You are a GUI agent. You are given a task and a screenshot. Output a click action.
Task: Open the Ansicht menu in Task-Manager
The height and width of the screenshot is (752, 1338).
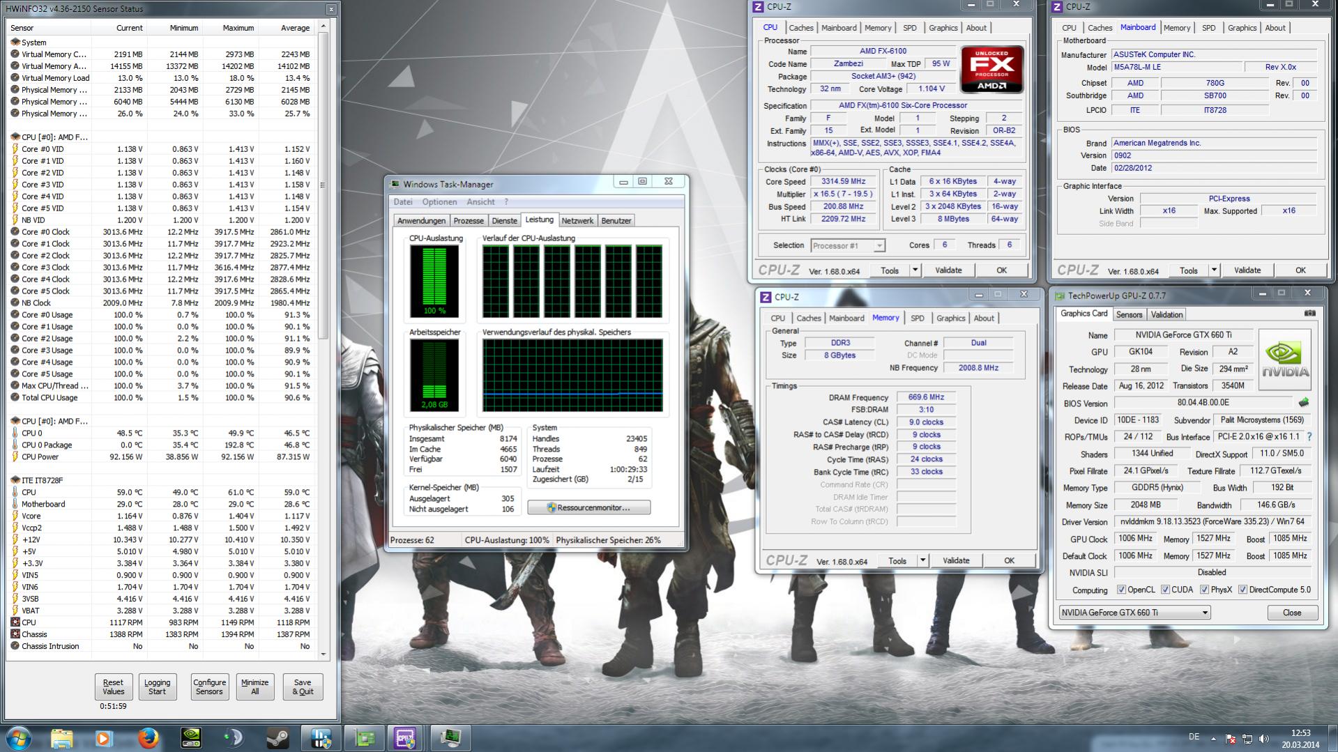pyautogui.click(x=480, y=202)
